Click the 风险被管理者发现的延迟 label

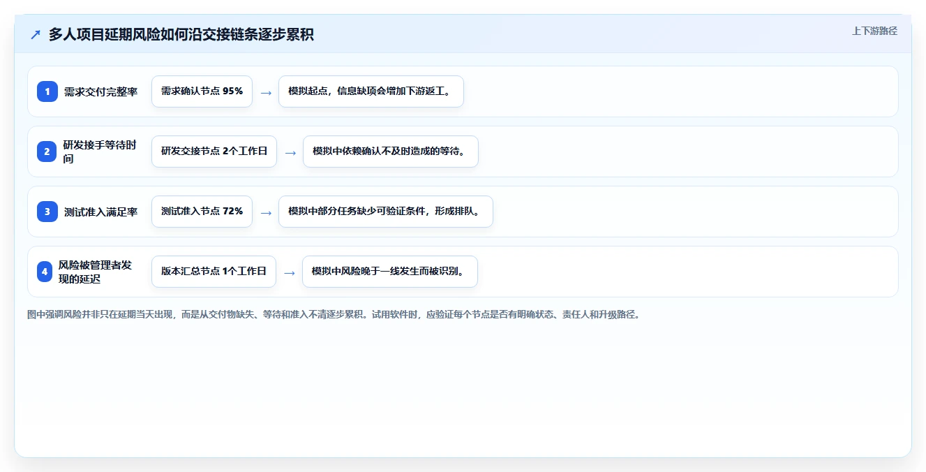coord(96,272)
